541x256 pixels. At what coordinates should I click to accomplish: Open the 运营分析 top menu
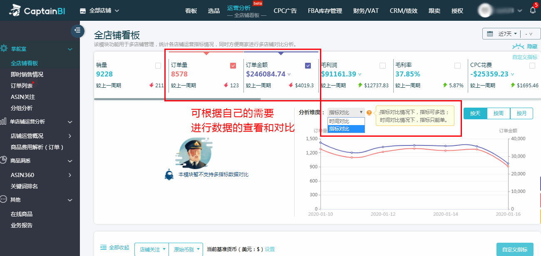[239, 7]
